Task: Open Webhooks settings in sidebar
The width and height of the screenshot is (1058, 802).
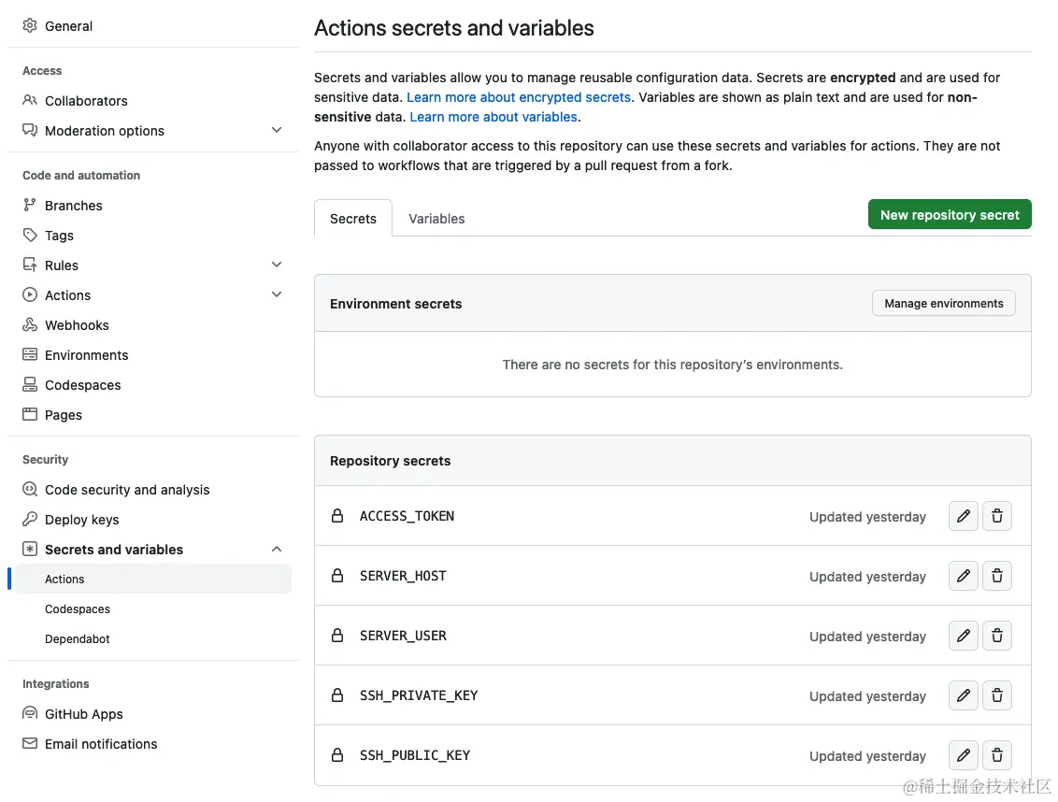Action: [77, 325]
